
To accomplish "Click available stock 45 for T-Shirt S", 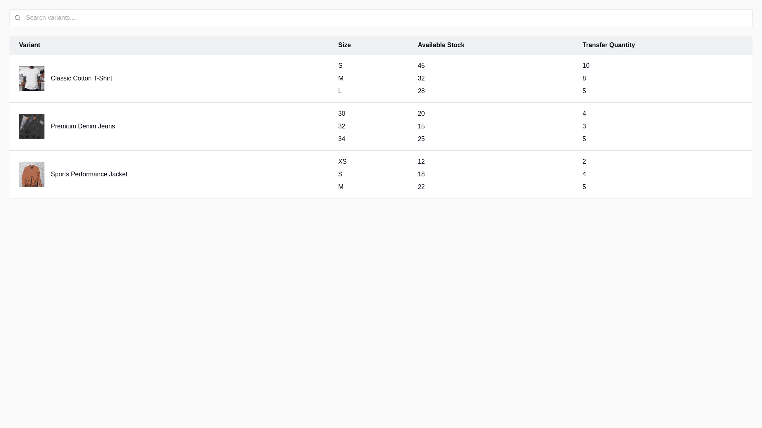I will point(421,66).
